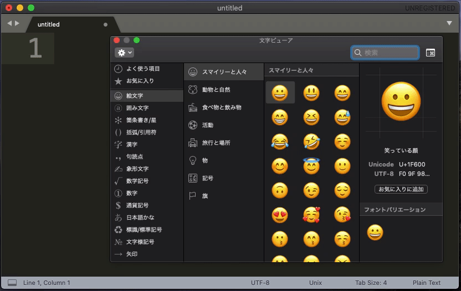Select 象形文字 category
The width and height of the screenshot is (461, 291).
point(147,169)
